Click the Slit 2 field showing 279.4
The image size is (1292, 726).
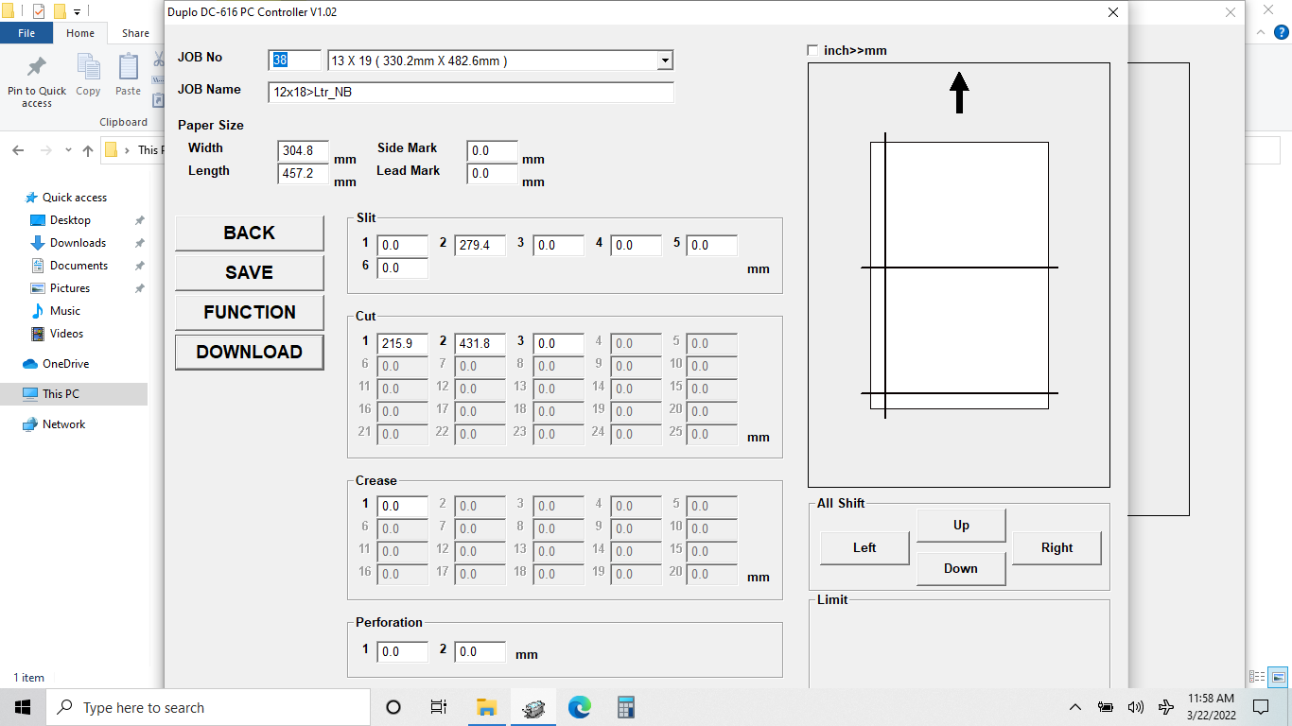(x=480, y=245)
